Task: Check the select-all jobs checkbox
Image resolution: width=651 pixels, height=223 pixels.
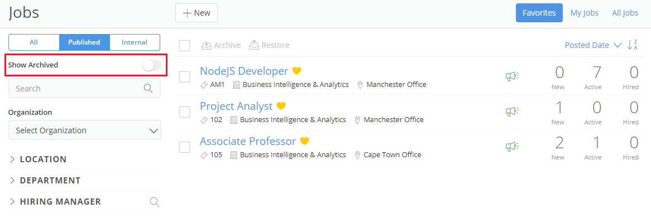Action: [184, 45]
